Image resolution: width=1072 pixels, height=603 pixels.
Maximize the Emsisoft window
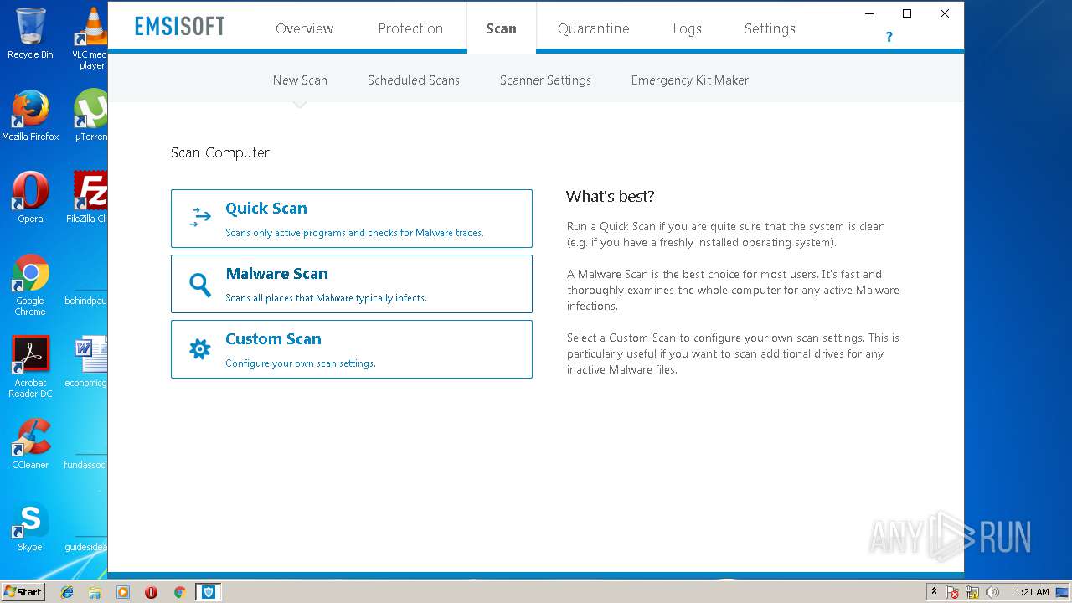(906, 13)
